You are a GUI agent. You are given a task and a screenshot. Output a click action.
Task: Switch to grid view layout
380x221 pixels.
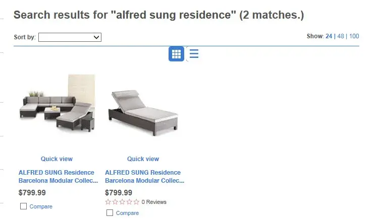(x=176, y=54)
